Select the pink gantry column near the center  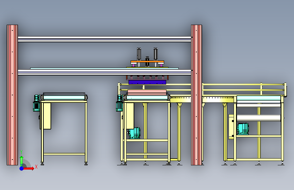point(196,95)
